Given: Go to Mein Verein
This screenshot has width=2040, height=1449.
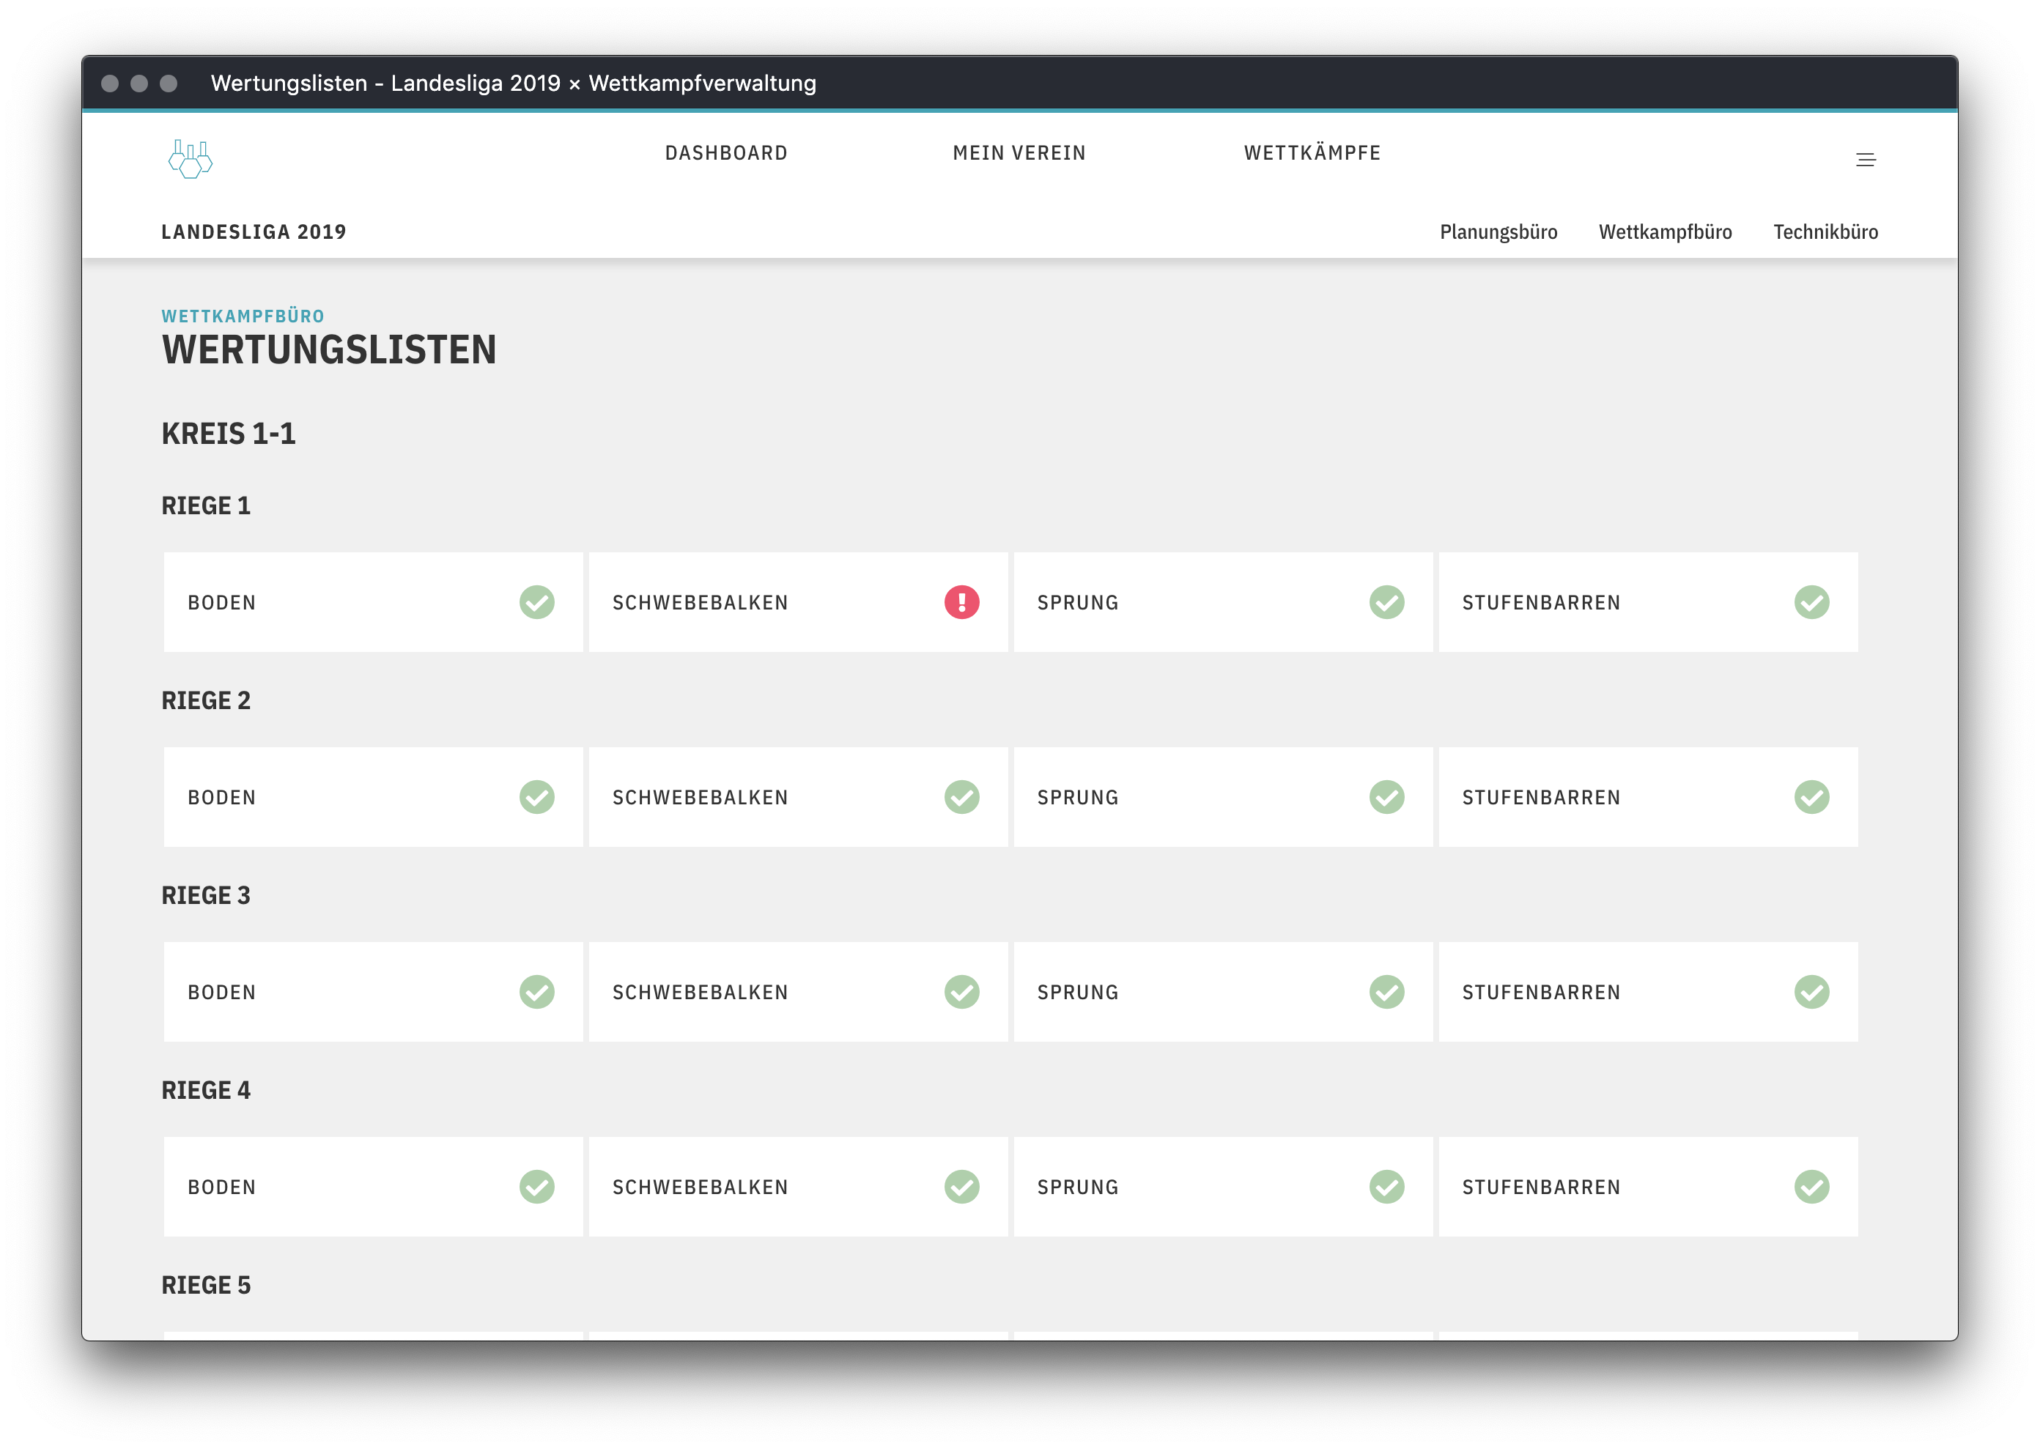Looking at the screenshot, I should (x=1019, y=153).
